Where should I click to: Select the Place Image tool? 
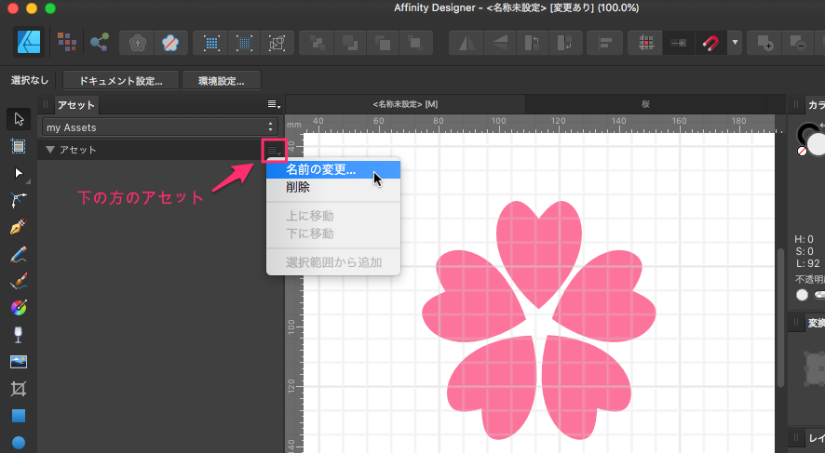19,362
